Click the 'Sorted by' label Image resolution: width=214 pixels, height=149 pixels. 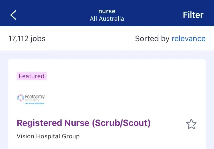(x=152, y=39)
